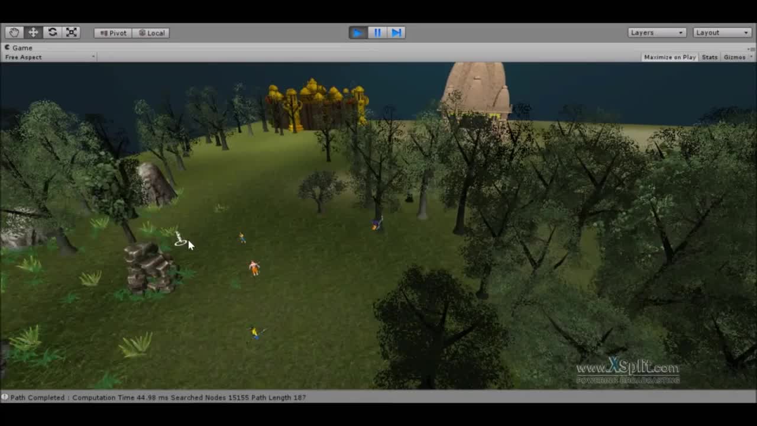Click the Step frame advance button
This screenshot has width=757, height=426.
click(396, 33)
